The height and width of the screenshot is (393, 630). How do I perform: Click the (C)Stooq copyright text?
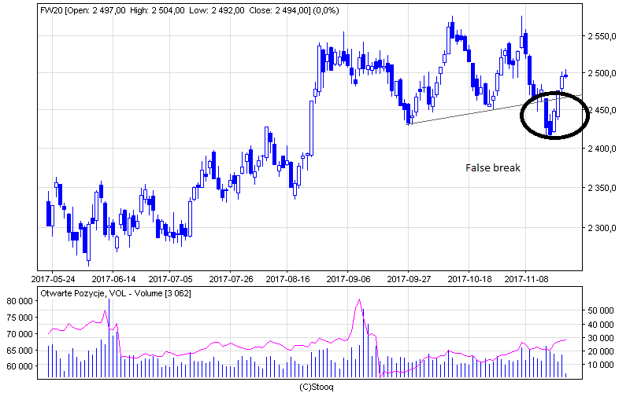pos(317,387)
